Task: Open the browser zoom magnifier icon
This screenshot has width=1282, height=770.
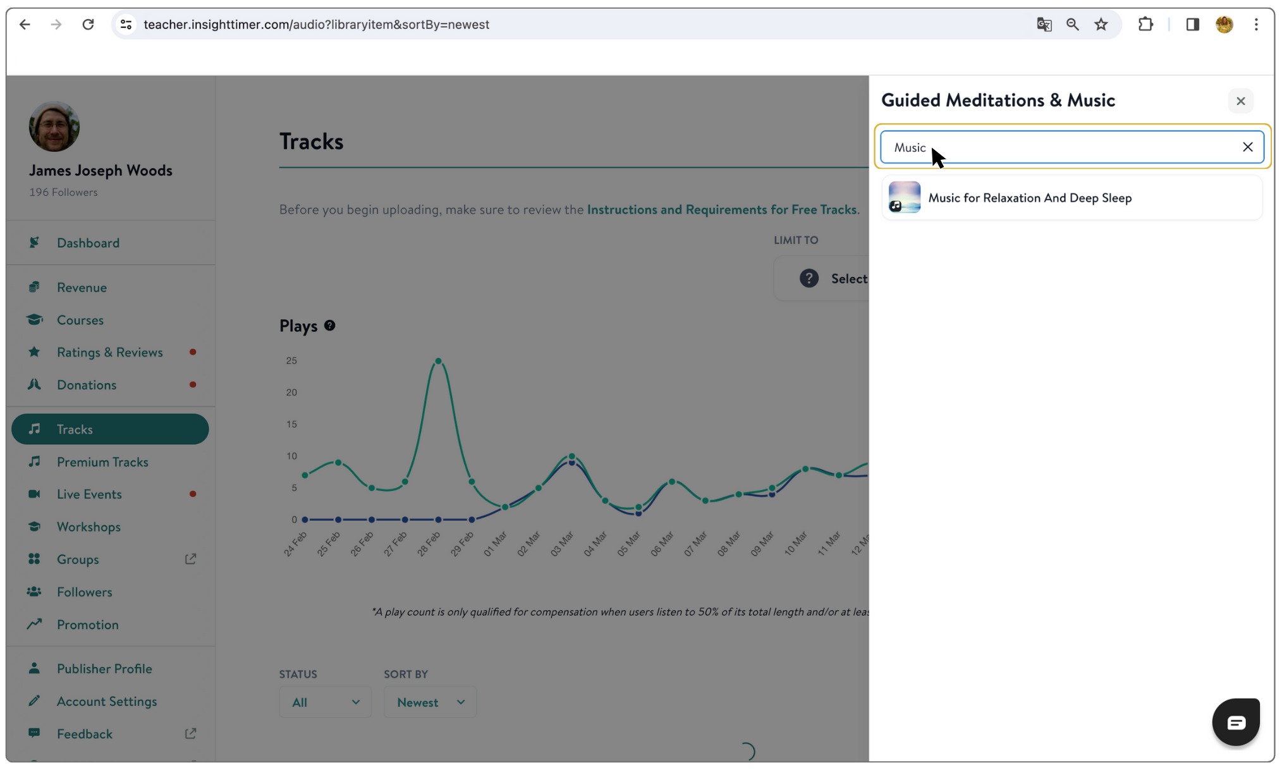Action: (1072, 25)
